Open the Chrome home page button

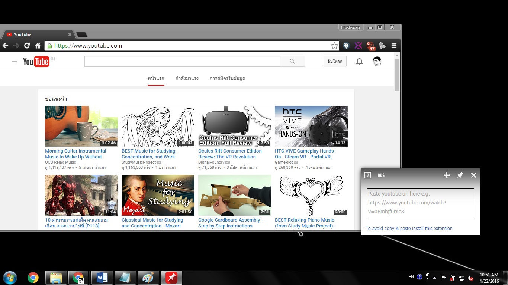point(38,46)
